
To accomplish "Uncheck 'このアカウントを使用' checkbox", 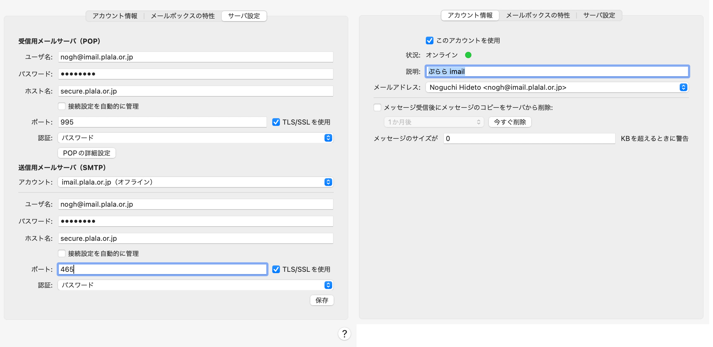I will point(430,41).
